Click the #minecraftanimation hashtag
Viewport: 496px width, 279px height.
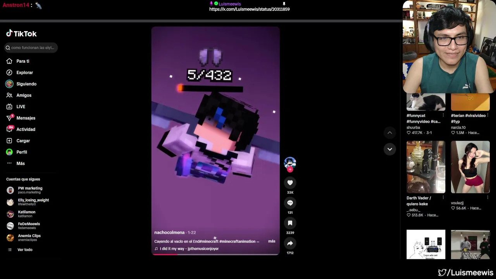(237, 241)
